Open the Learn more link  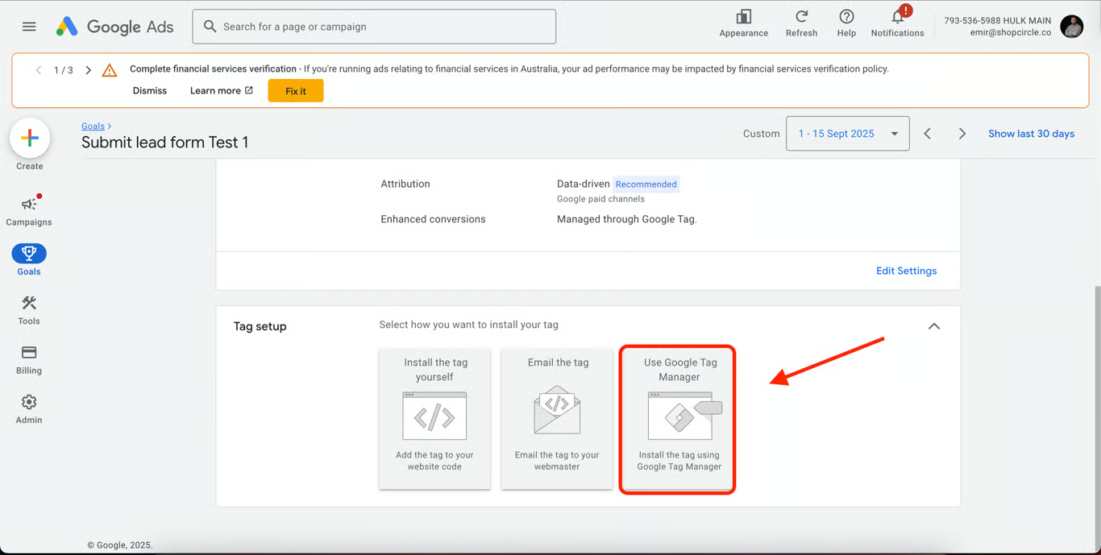click(221, 91)
